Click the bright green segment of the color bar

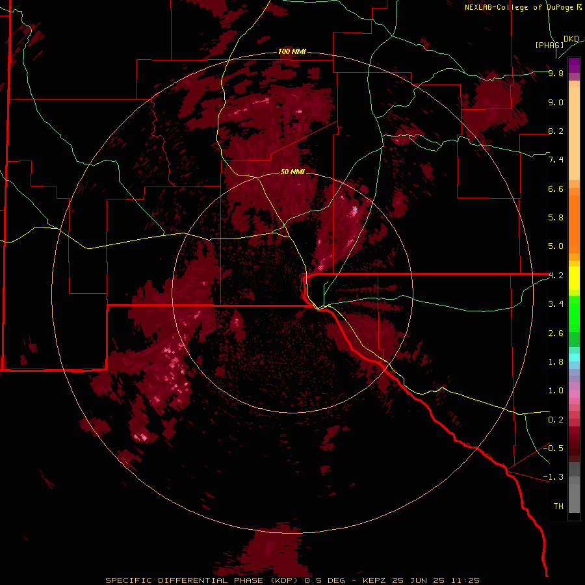574,313
